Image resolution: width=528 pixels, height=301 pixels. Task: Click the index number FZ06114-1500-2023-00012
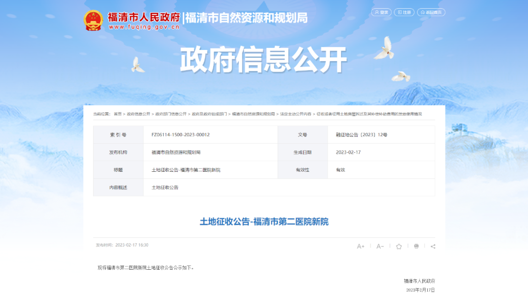click(180, 135)
